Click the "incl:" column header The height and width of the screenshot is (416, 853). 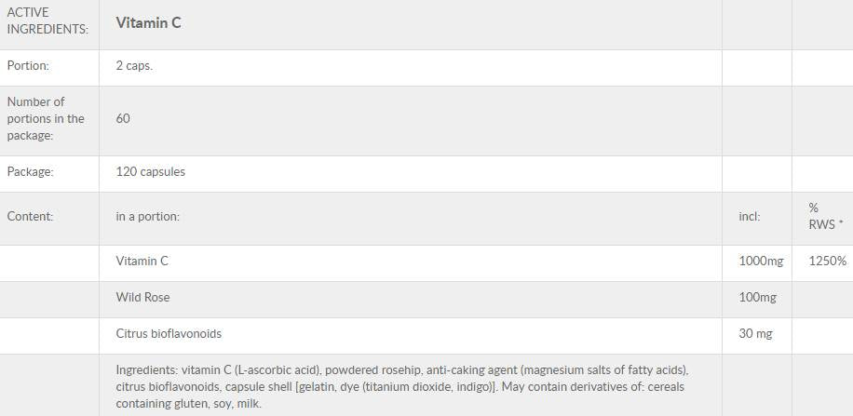(x=750, y=216)
